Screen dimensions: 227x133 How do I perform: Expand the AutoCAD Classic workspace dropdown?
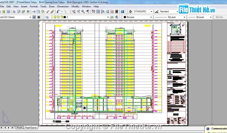16,17
